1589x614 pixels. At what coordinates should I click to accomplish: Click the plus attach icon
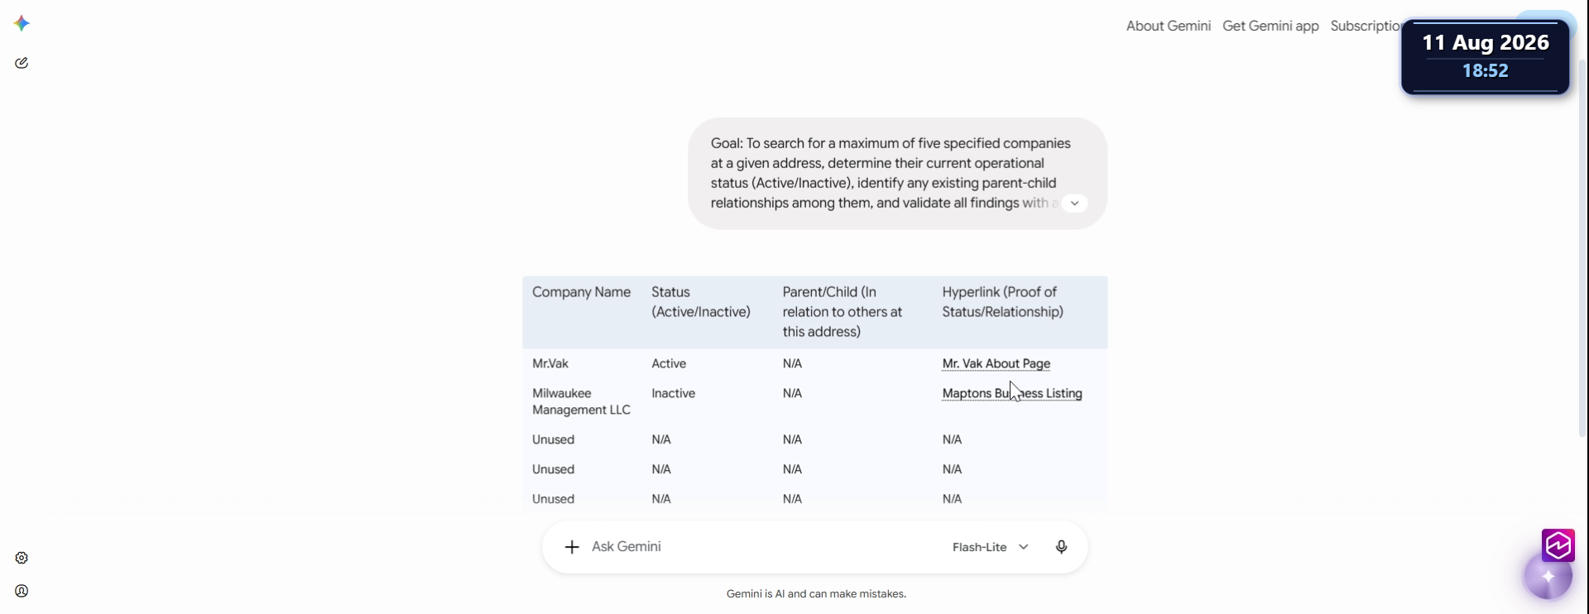(572, 547)
